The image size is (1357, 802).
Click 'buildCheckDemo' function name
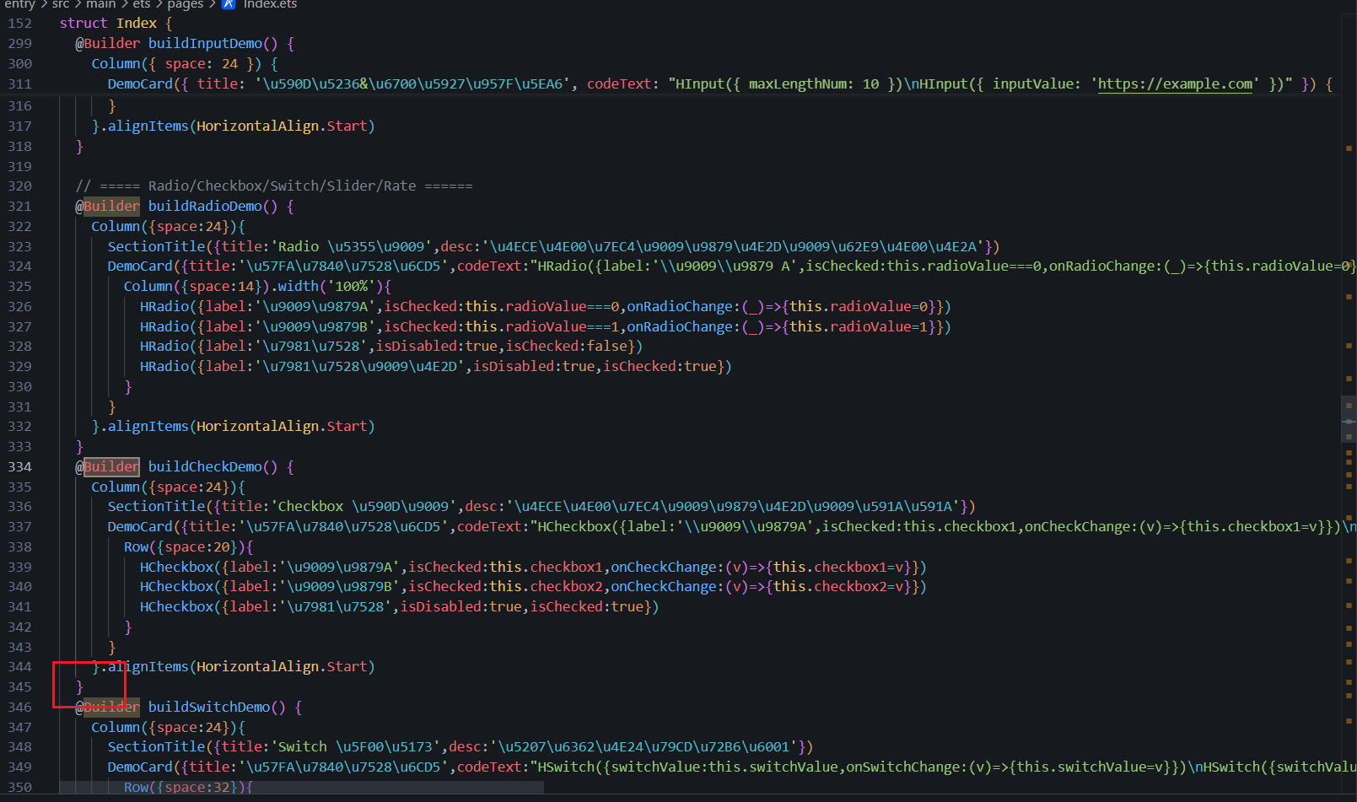205,466
